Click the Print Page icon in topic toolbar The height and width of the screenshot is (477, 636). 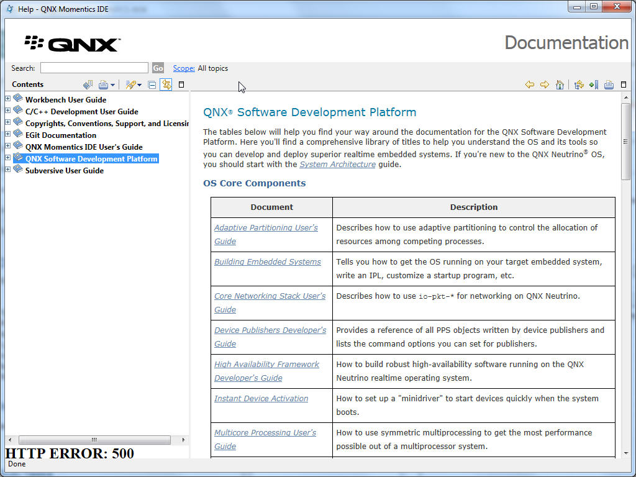pyautogui.click(x=609, y=84)
